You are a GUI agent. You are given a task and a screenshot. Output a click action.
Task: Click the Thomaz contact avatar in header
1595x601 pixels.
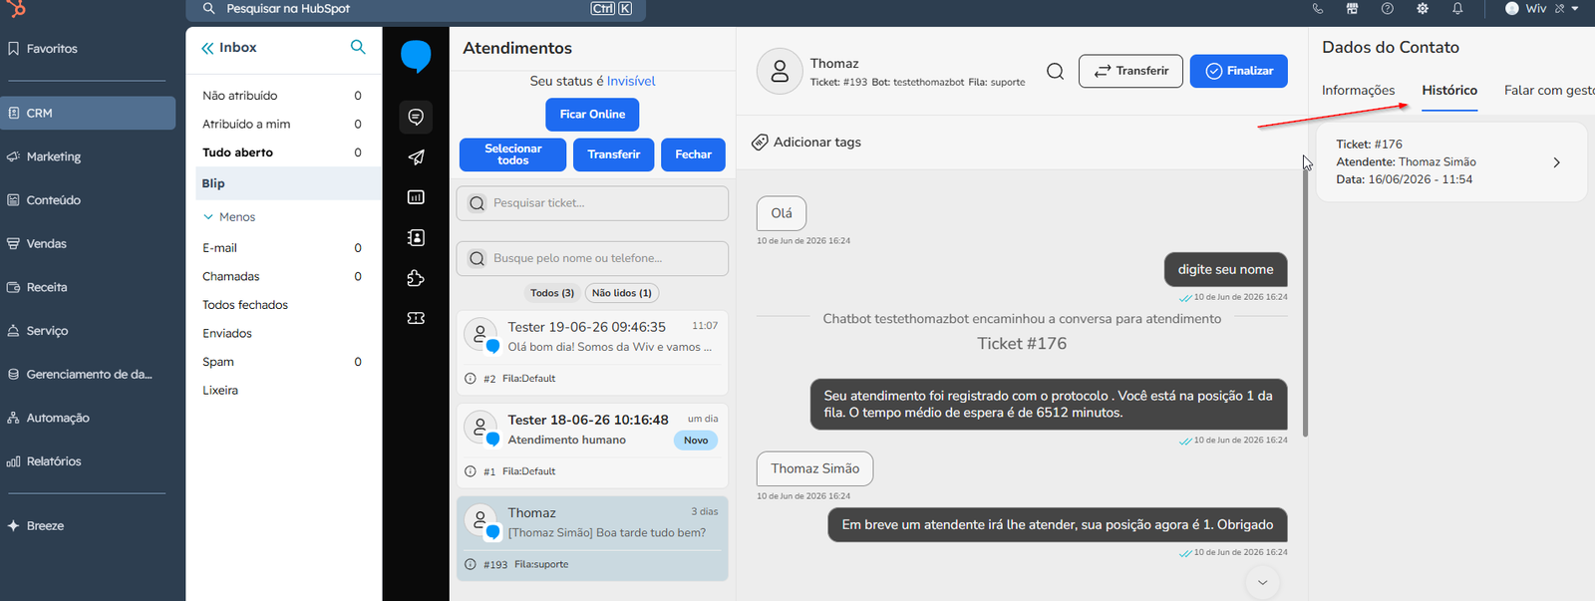[780, 71]
